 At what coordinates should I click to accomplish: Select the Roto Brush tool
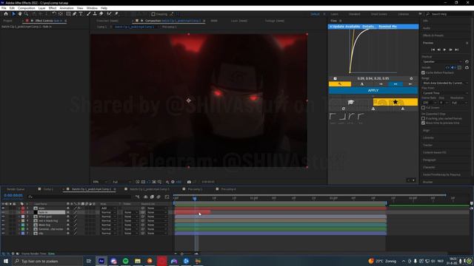[x=109, y=14]
